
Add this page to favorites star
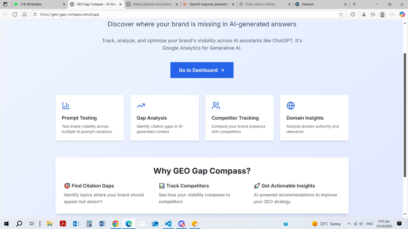[341, 15]
